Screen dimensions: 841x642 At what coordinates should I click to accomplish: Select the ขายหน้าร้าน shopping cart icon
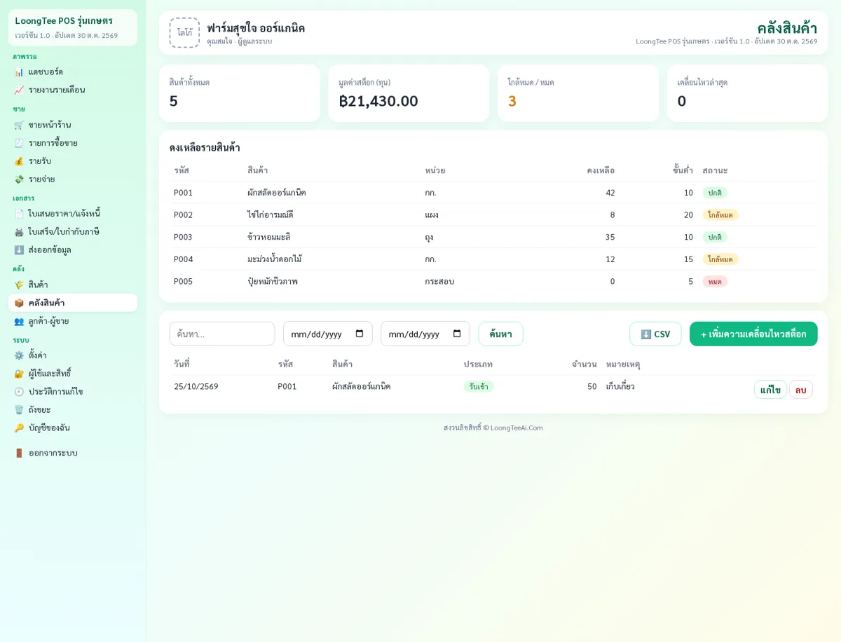point(19,125)
